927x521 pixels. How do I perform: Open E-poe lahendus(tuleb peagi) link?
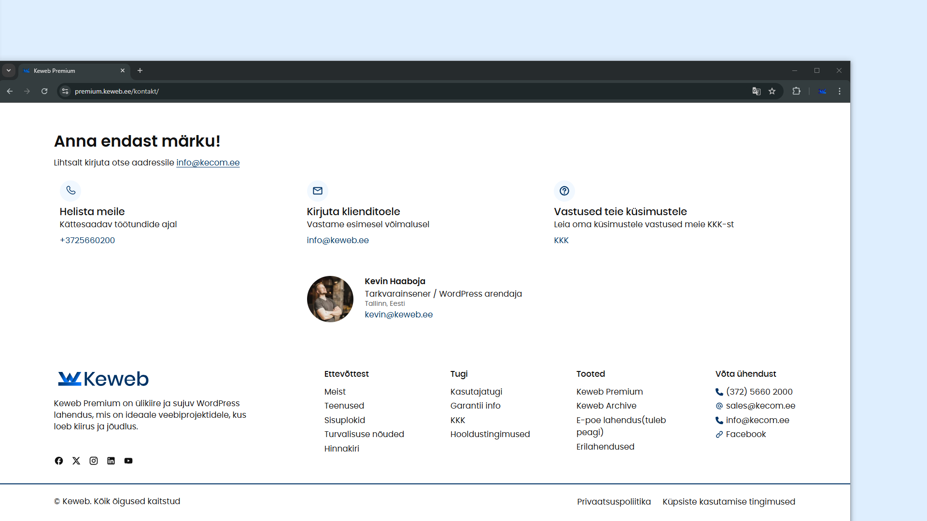click(x=621, y=426)
